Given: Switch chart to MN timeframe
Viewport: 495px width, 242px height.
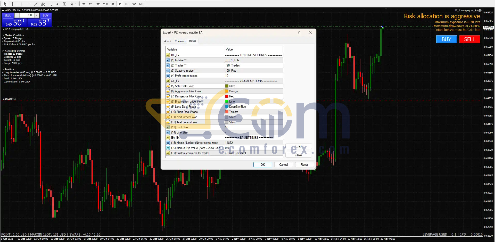Looking at the screenshot, I should point(141,4).
